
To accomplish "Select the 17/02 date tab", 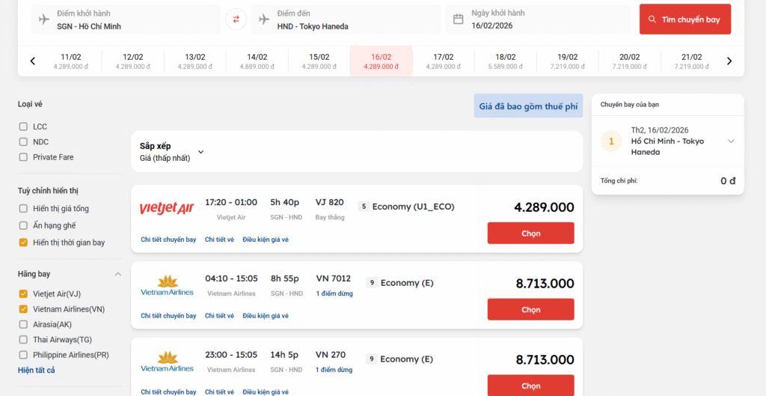I will point(443,61).
